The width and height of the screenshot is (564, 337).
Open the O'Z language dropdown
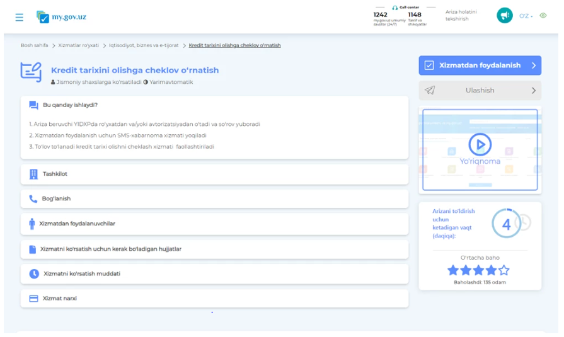tap(526, 16)
